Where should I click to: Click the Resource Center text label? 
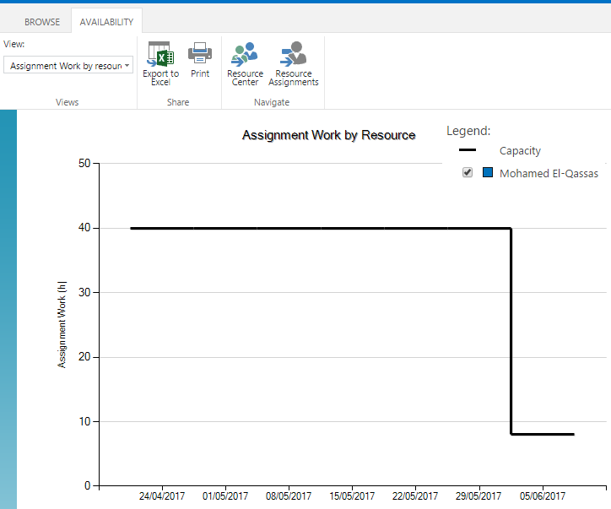245,78
